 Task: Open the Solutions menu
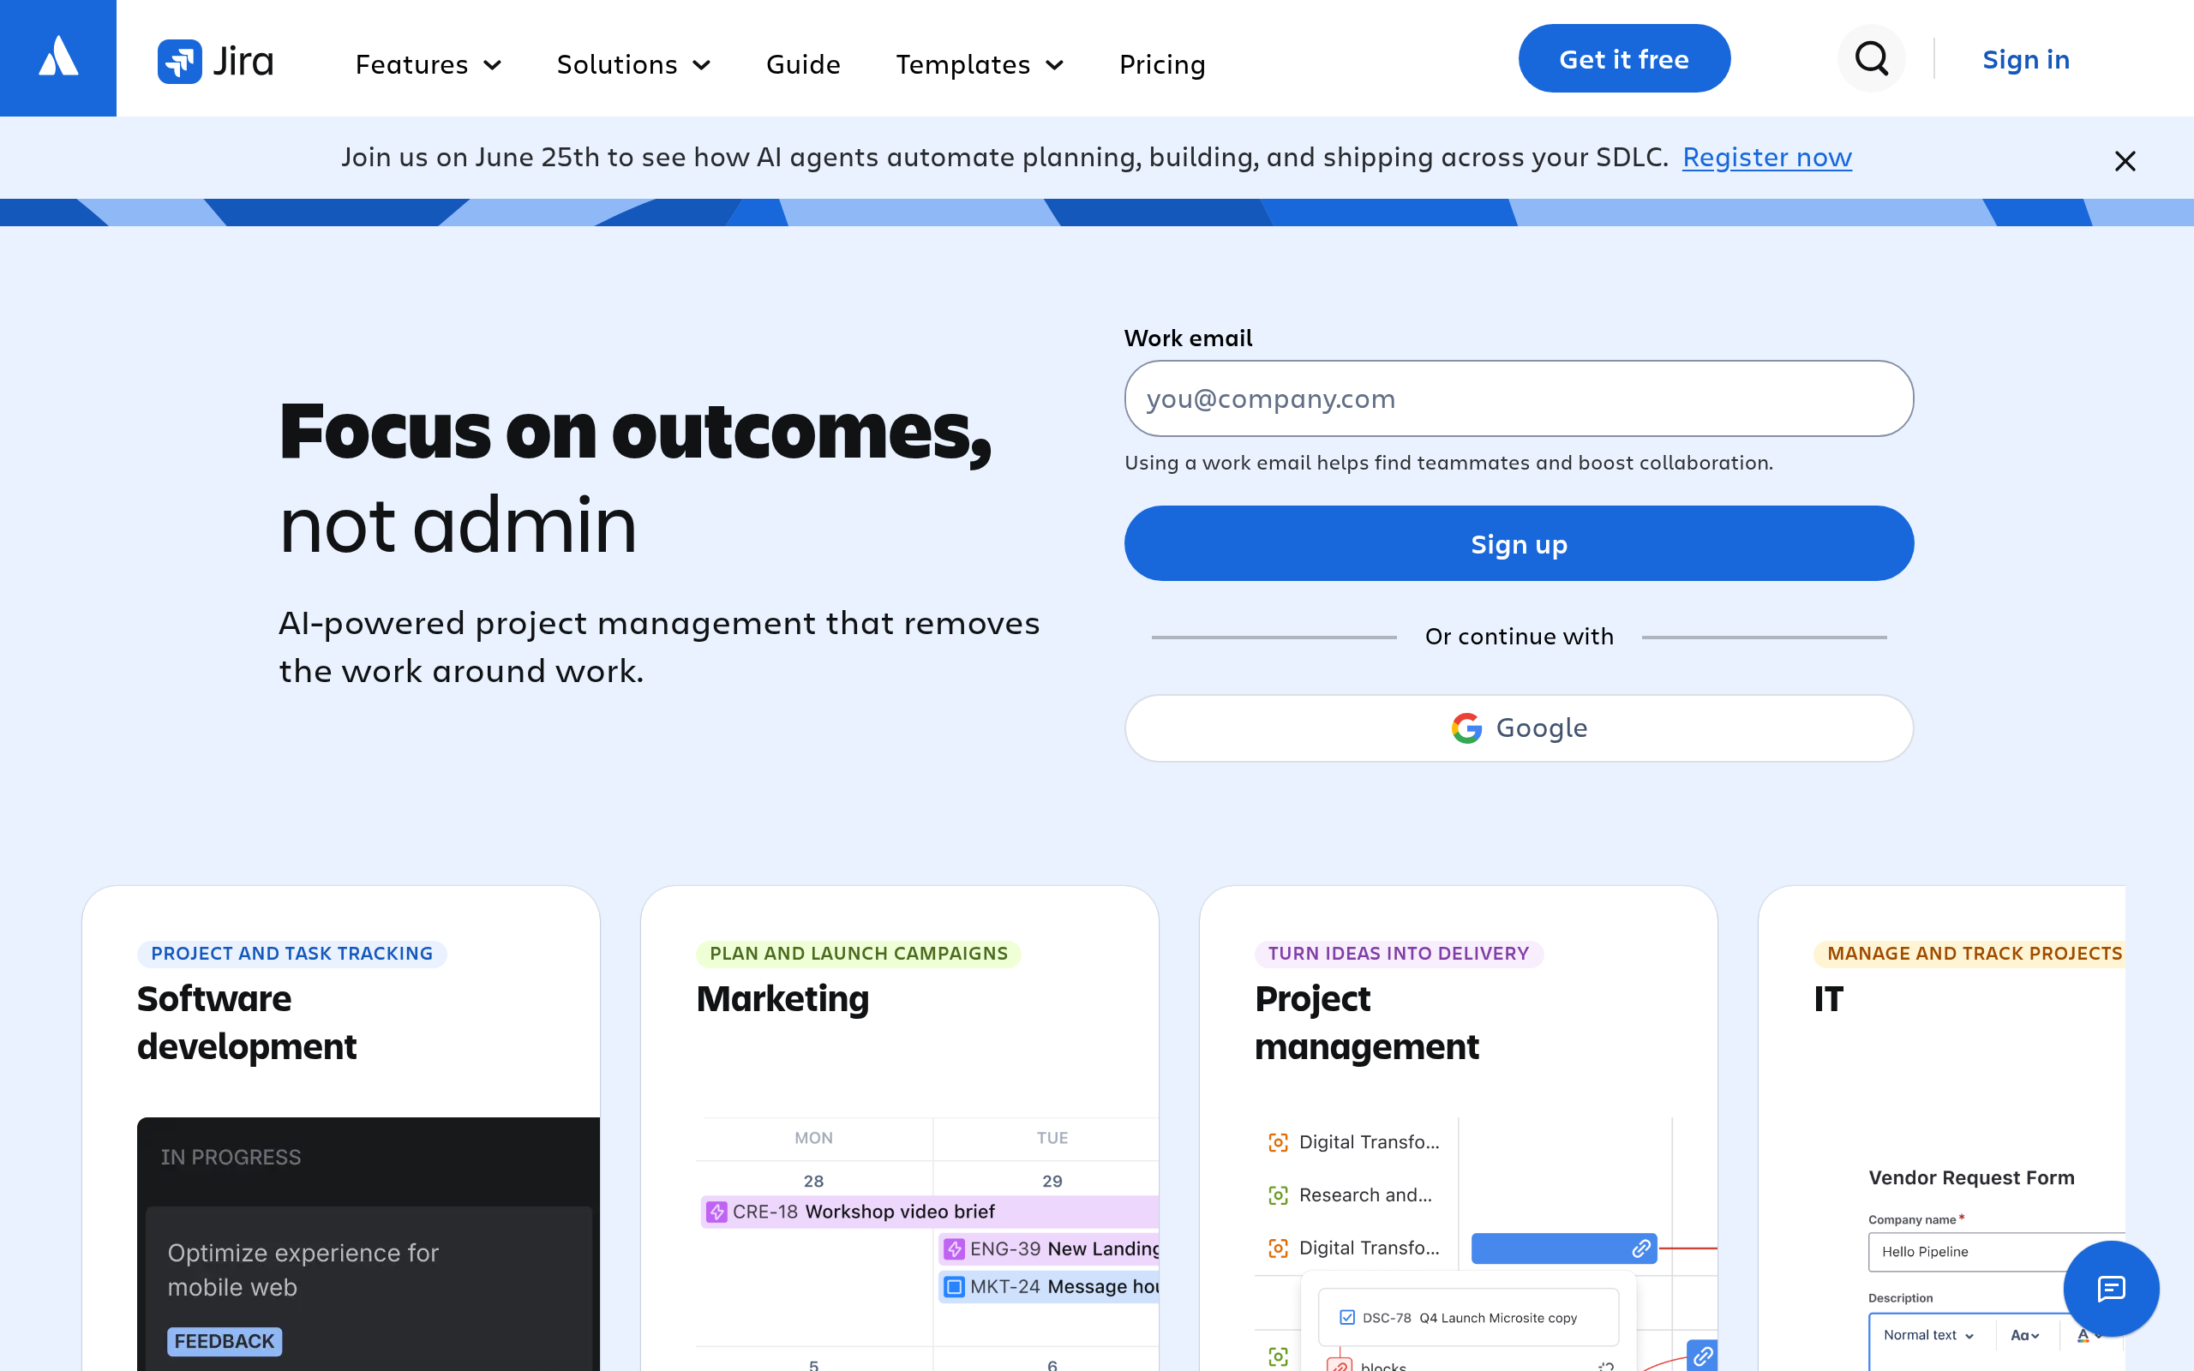click(x=632, y=64)
